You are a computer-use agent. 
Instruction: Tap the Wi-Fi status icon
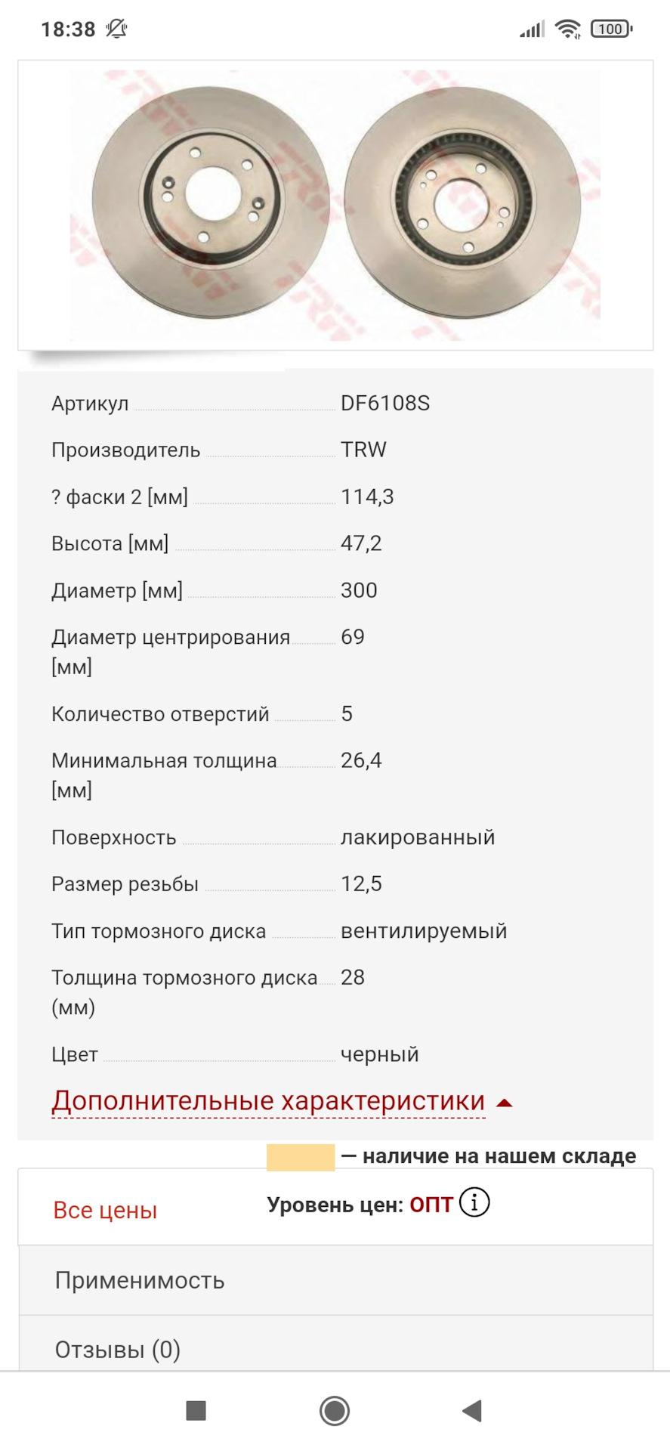[567, 29]
